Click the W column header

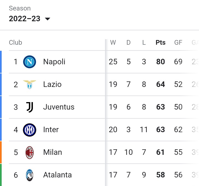[x=113, y=42]
